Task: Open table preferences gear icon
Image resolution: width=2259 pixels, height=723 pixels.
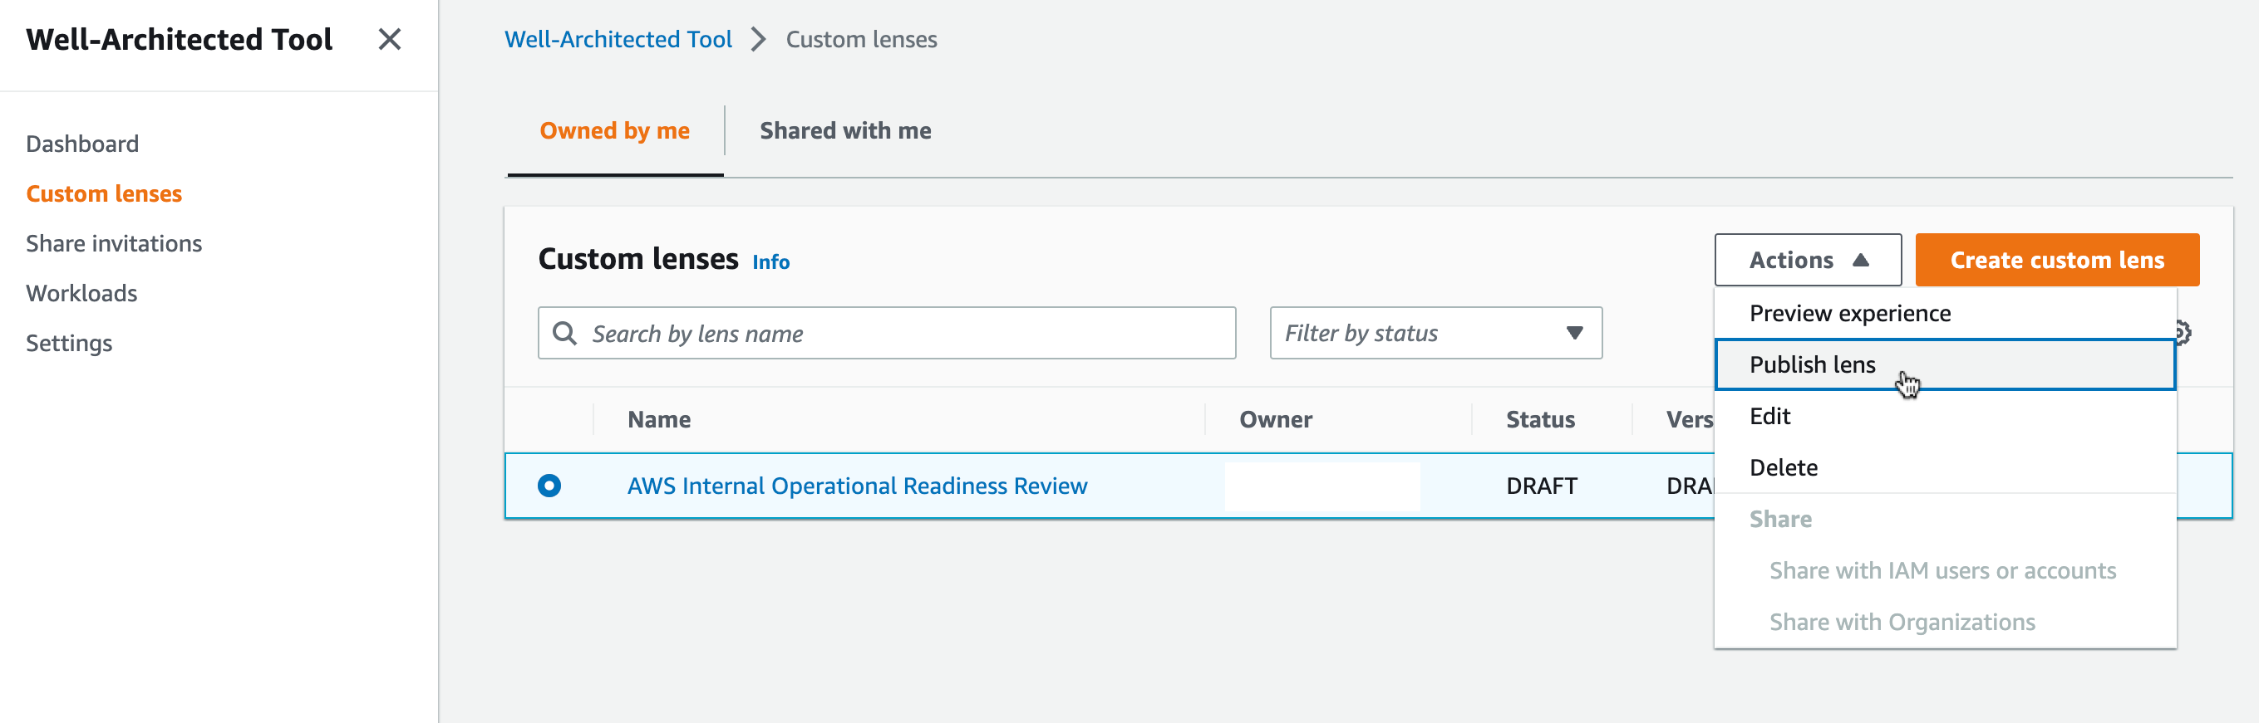Action: [2185, 332]
